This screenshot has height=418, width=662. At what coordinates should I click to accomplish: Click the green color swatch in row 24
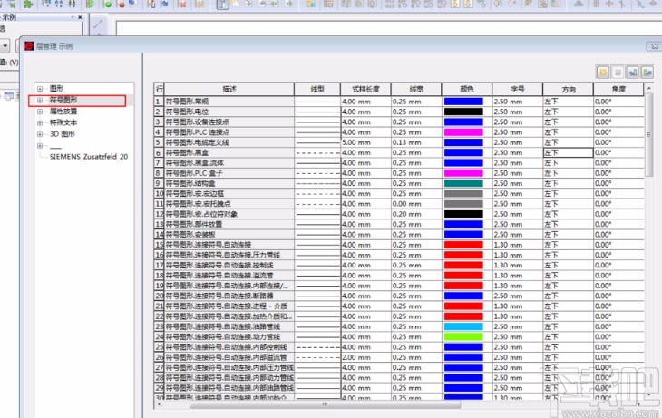463,336
